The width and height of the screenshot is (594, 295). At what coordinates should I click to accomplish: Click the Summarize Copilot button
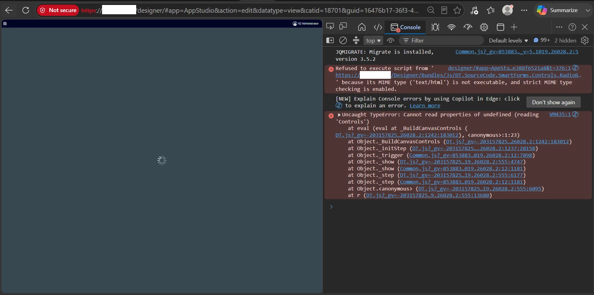[x=557, y=10]
